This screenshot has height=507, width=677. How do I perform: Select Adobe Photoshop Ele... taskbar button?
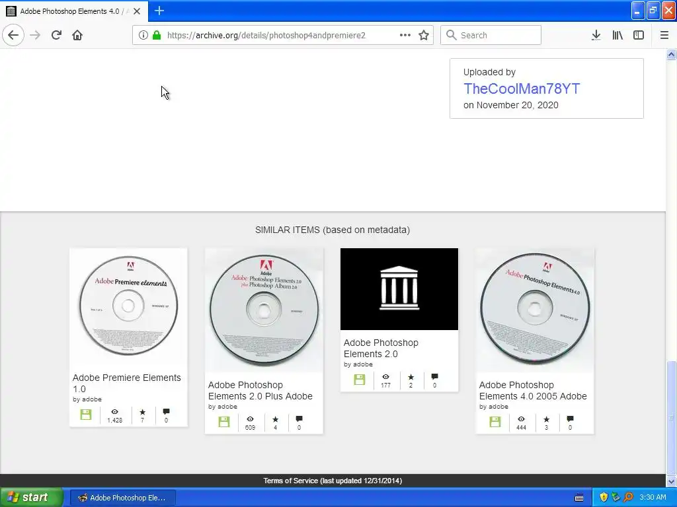[x=122, y=498]
